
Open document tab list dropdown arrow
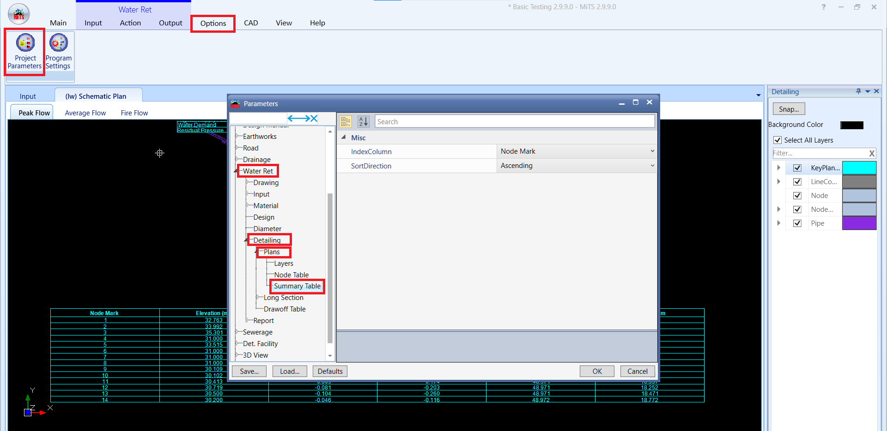click(x=759, y=96)
